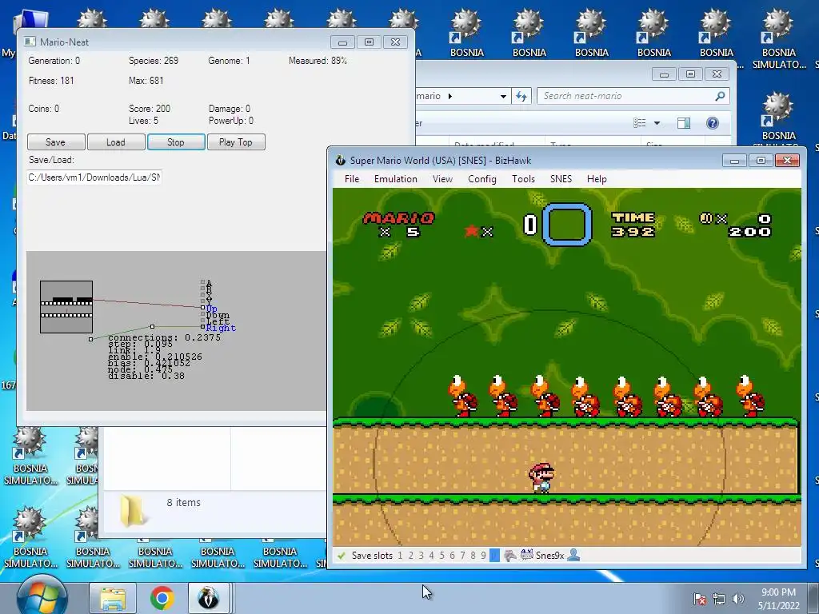Click the Explorer refresh button
819x614 pixels.
pyautogui.click(x=521, y=96)
